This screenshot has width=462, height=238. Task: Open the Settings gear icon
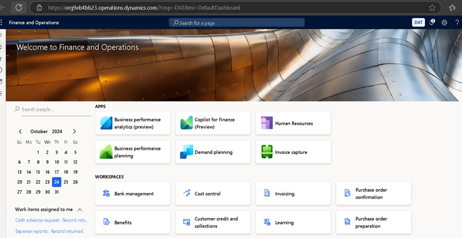coord(444,22)
